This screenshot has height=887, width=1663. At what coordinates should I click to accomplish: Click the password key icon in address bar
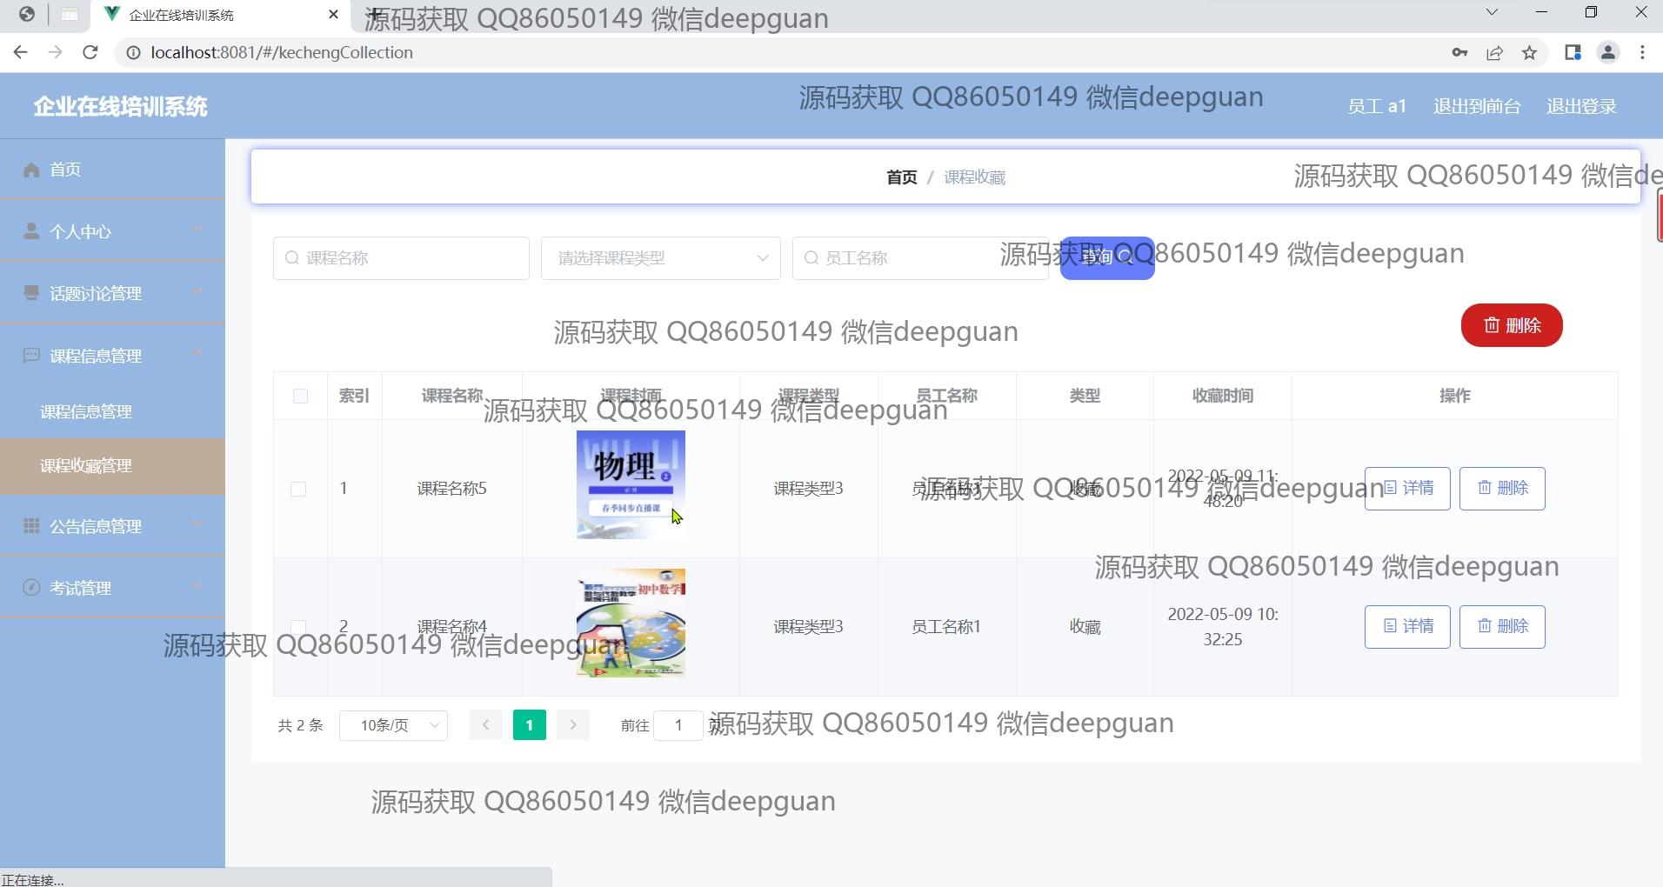coord(1459,53)
